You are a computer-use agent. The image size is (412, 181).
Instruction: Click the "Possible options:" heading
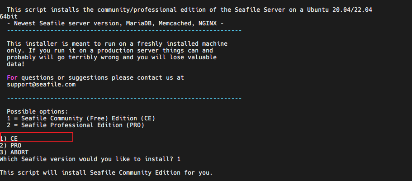point(38,112)
